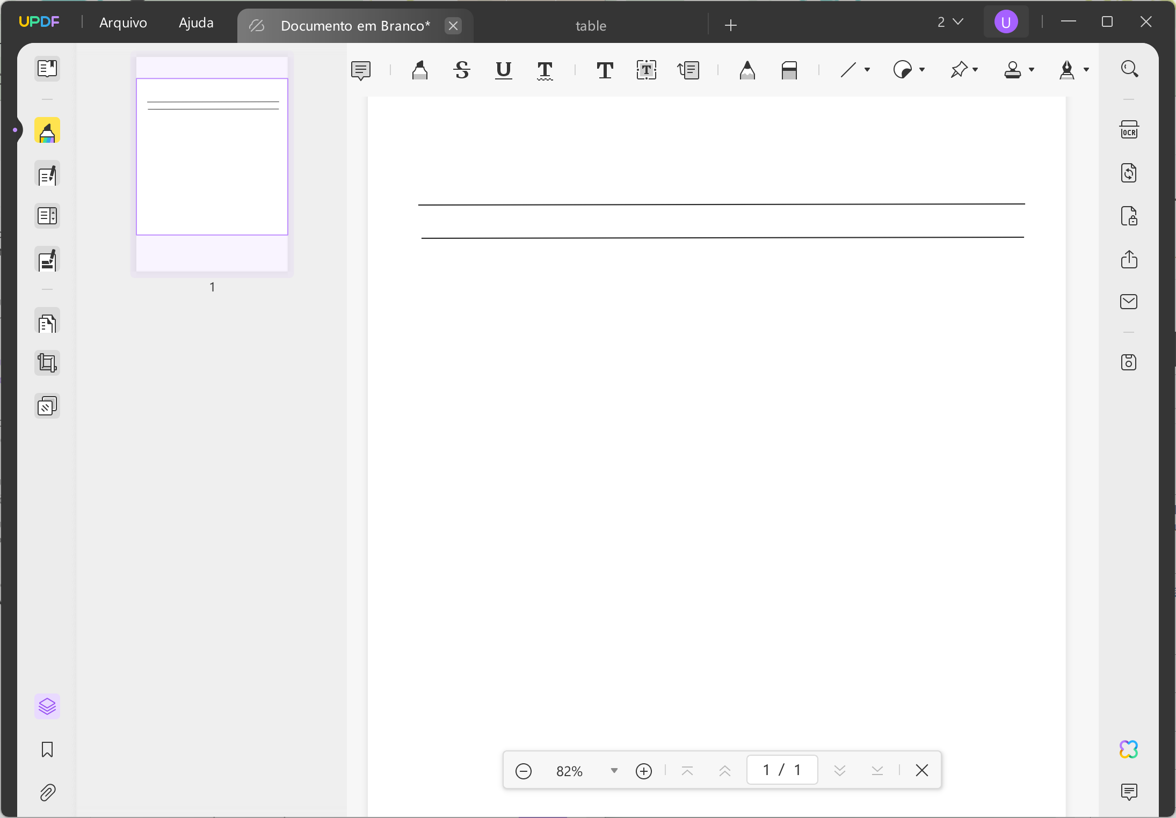Expand the shape tool options
The image size is (1176, 818).
click(x=866, y=70)
